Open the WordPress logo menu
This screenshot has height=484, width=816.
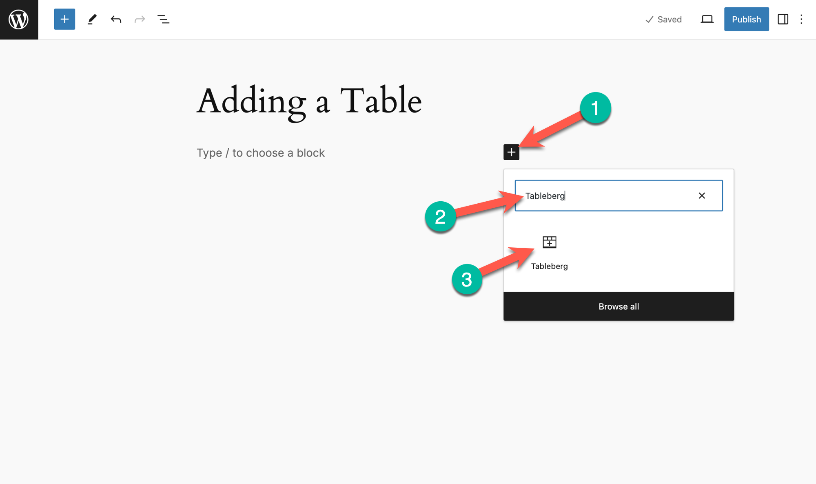[19, 20]
